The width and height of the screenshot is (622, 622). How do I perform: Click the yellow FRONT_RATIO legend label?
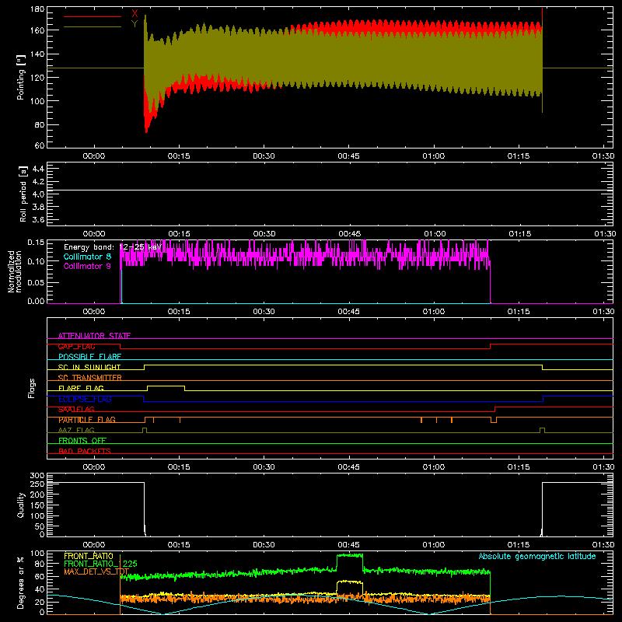click(89, 556)
